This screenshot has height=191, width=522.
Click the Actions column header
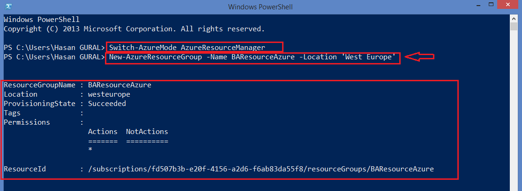103,132
